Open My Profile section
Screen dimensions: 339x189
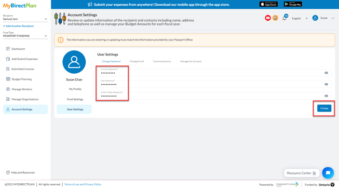75,89
